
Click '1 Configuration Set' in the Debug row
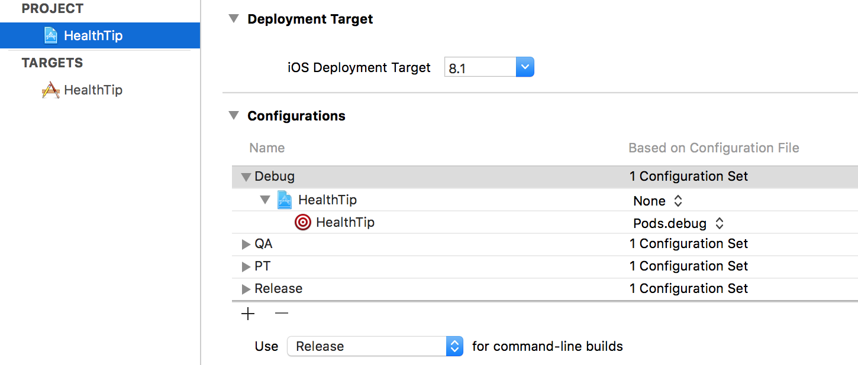(689, 176)
